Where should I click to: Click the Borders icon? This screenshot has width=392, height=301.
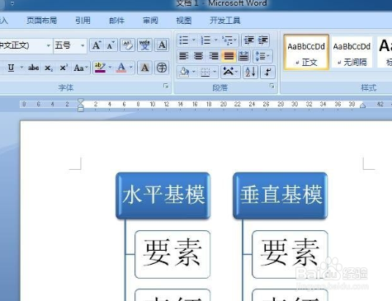(x=205, y=73)
